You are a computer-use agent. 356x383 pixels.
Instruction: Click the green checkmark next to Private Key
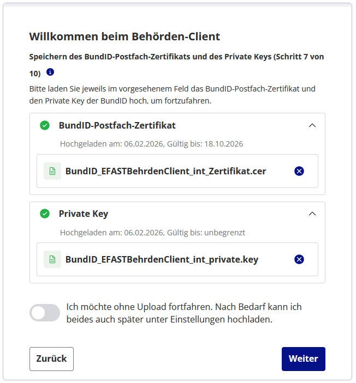[x=45, y=214]
